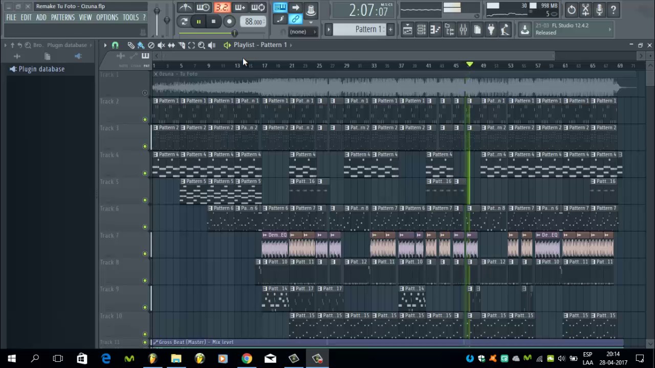Open the Playlist view icon
The image size is (655, 368).
pos(407,30)
